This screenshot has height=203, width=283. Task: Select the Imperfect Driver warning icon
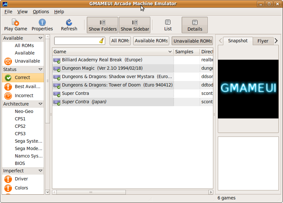[8, 179]
